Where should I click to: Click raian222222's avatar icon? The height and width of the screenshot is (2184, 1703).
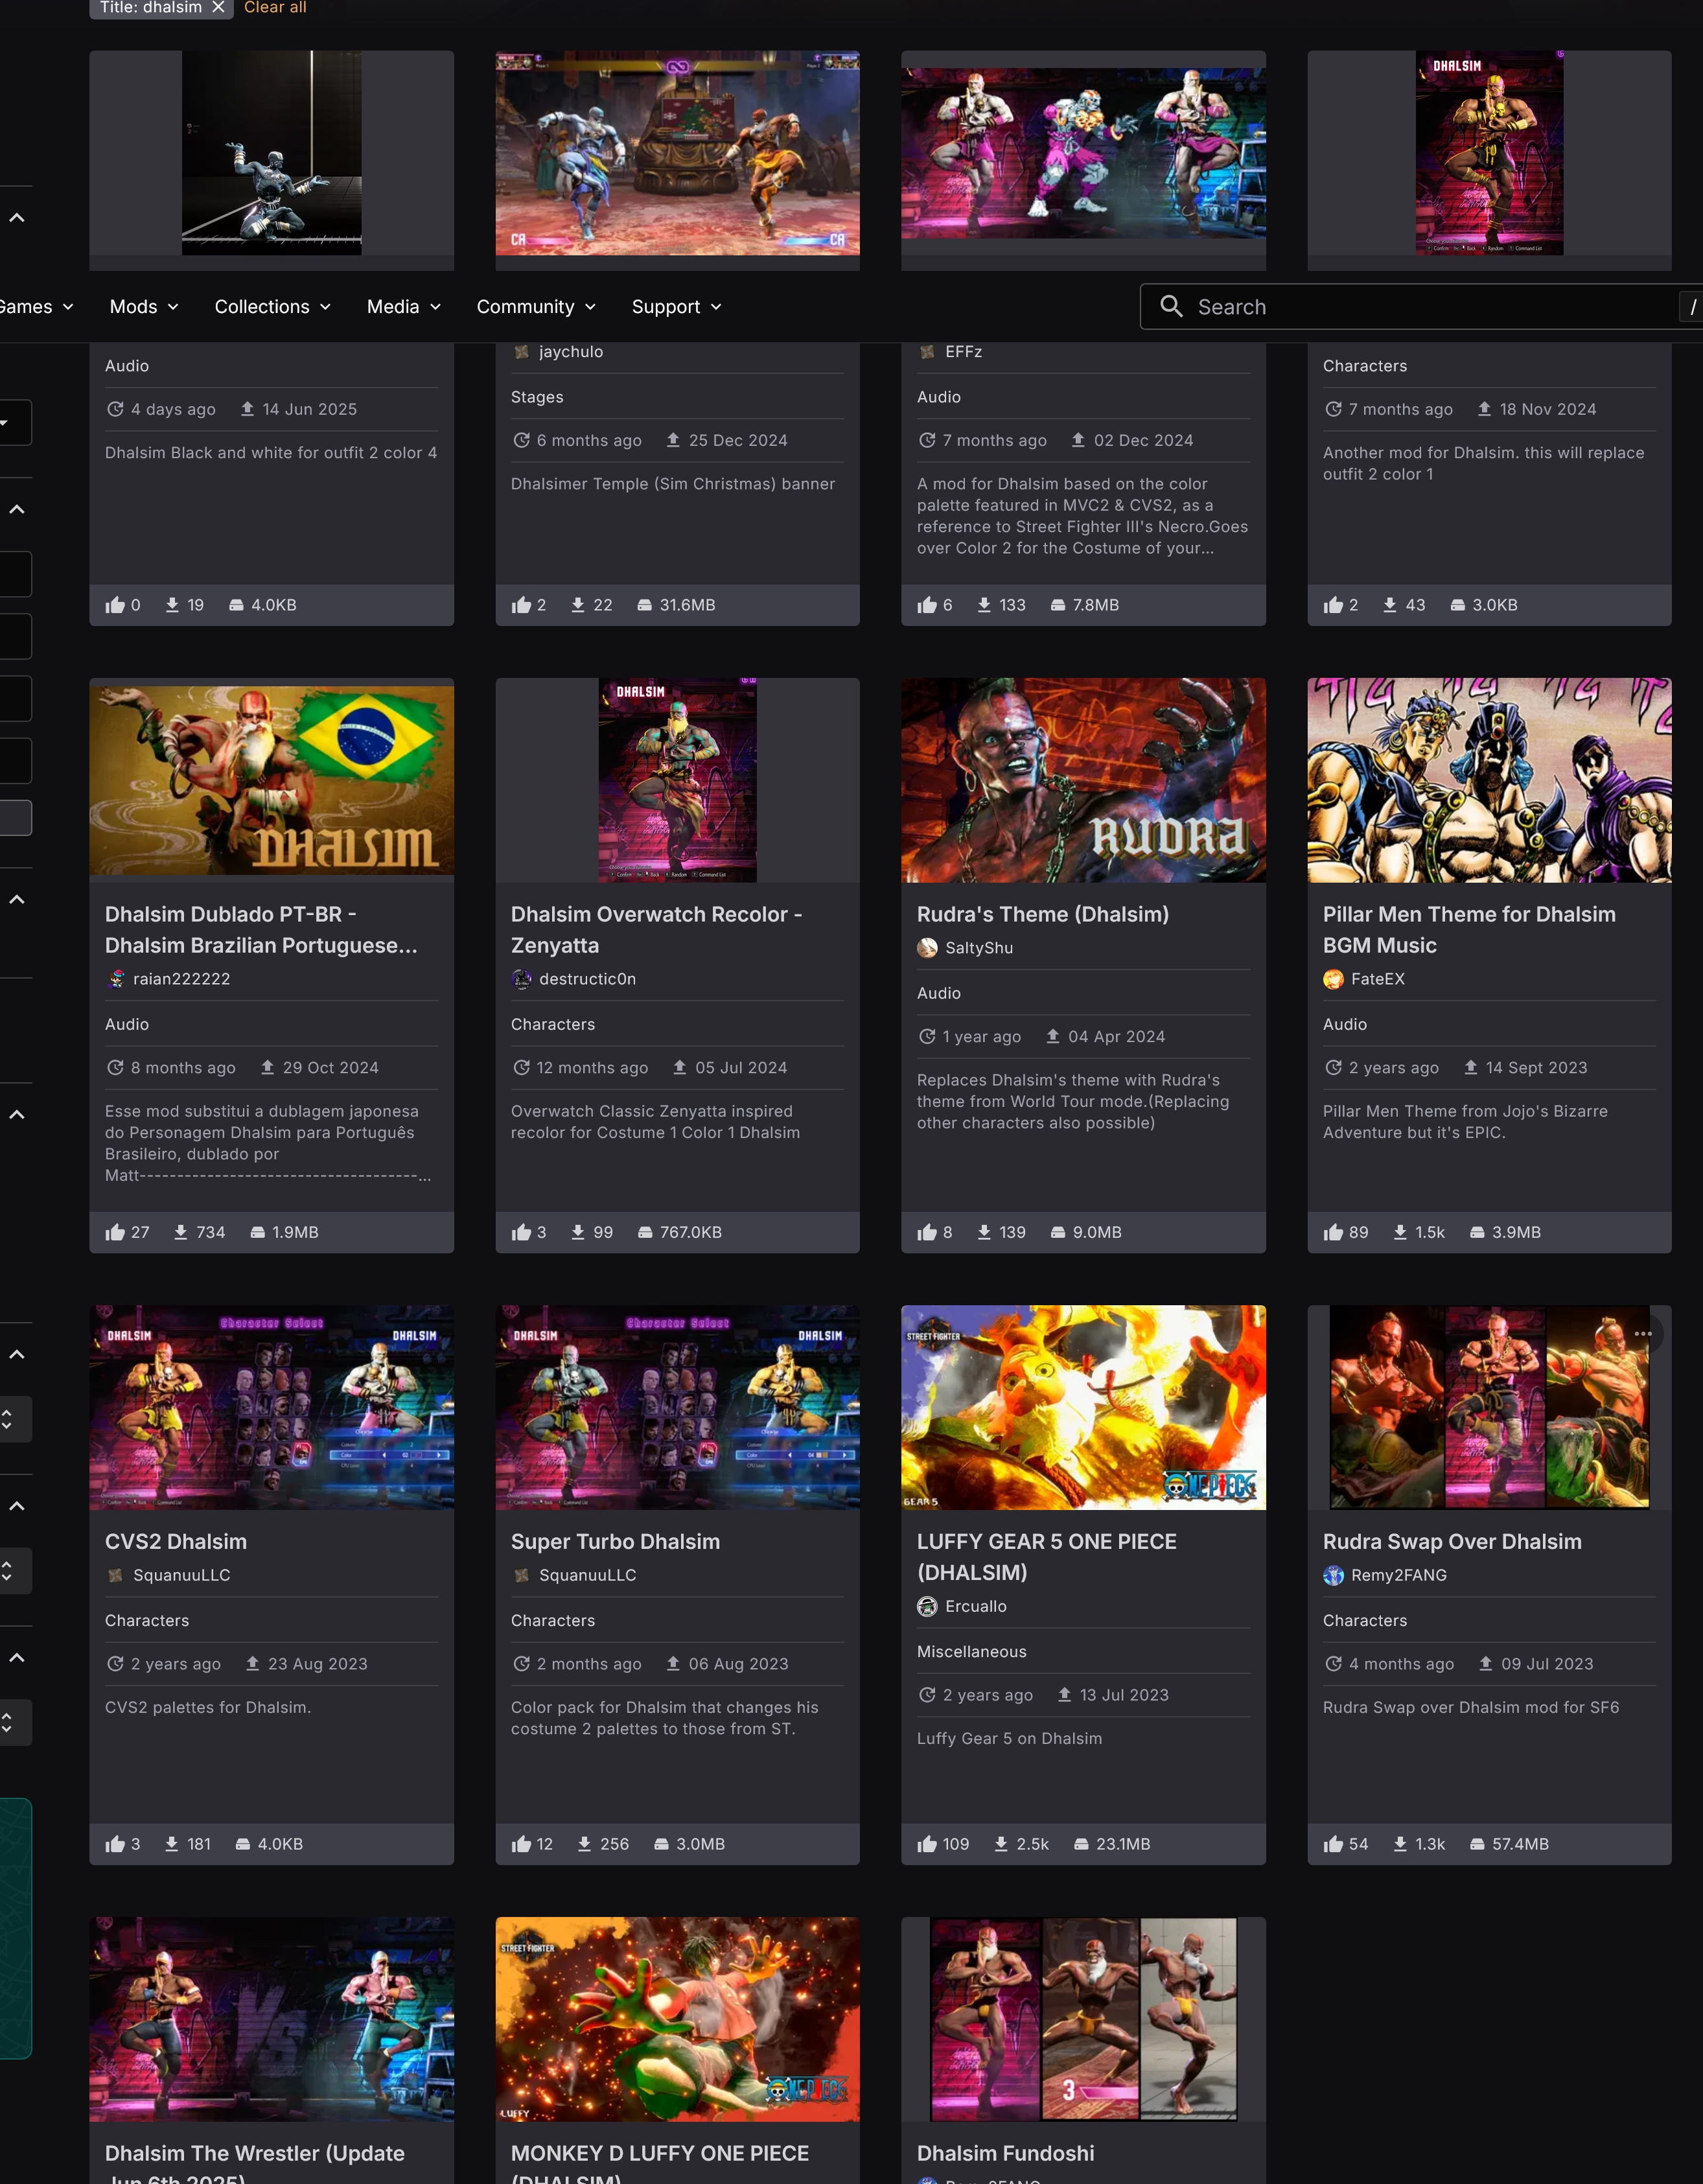[x=115, y=979]
